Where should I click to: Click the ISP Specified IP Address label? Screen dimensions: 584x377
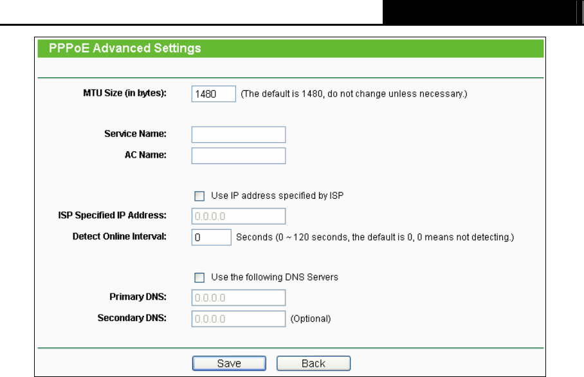[x=112, y=216]
